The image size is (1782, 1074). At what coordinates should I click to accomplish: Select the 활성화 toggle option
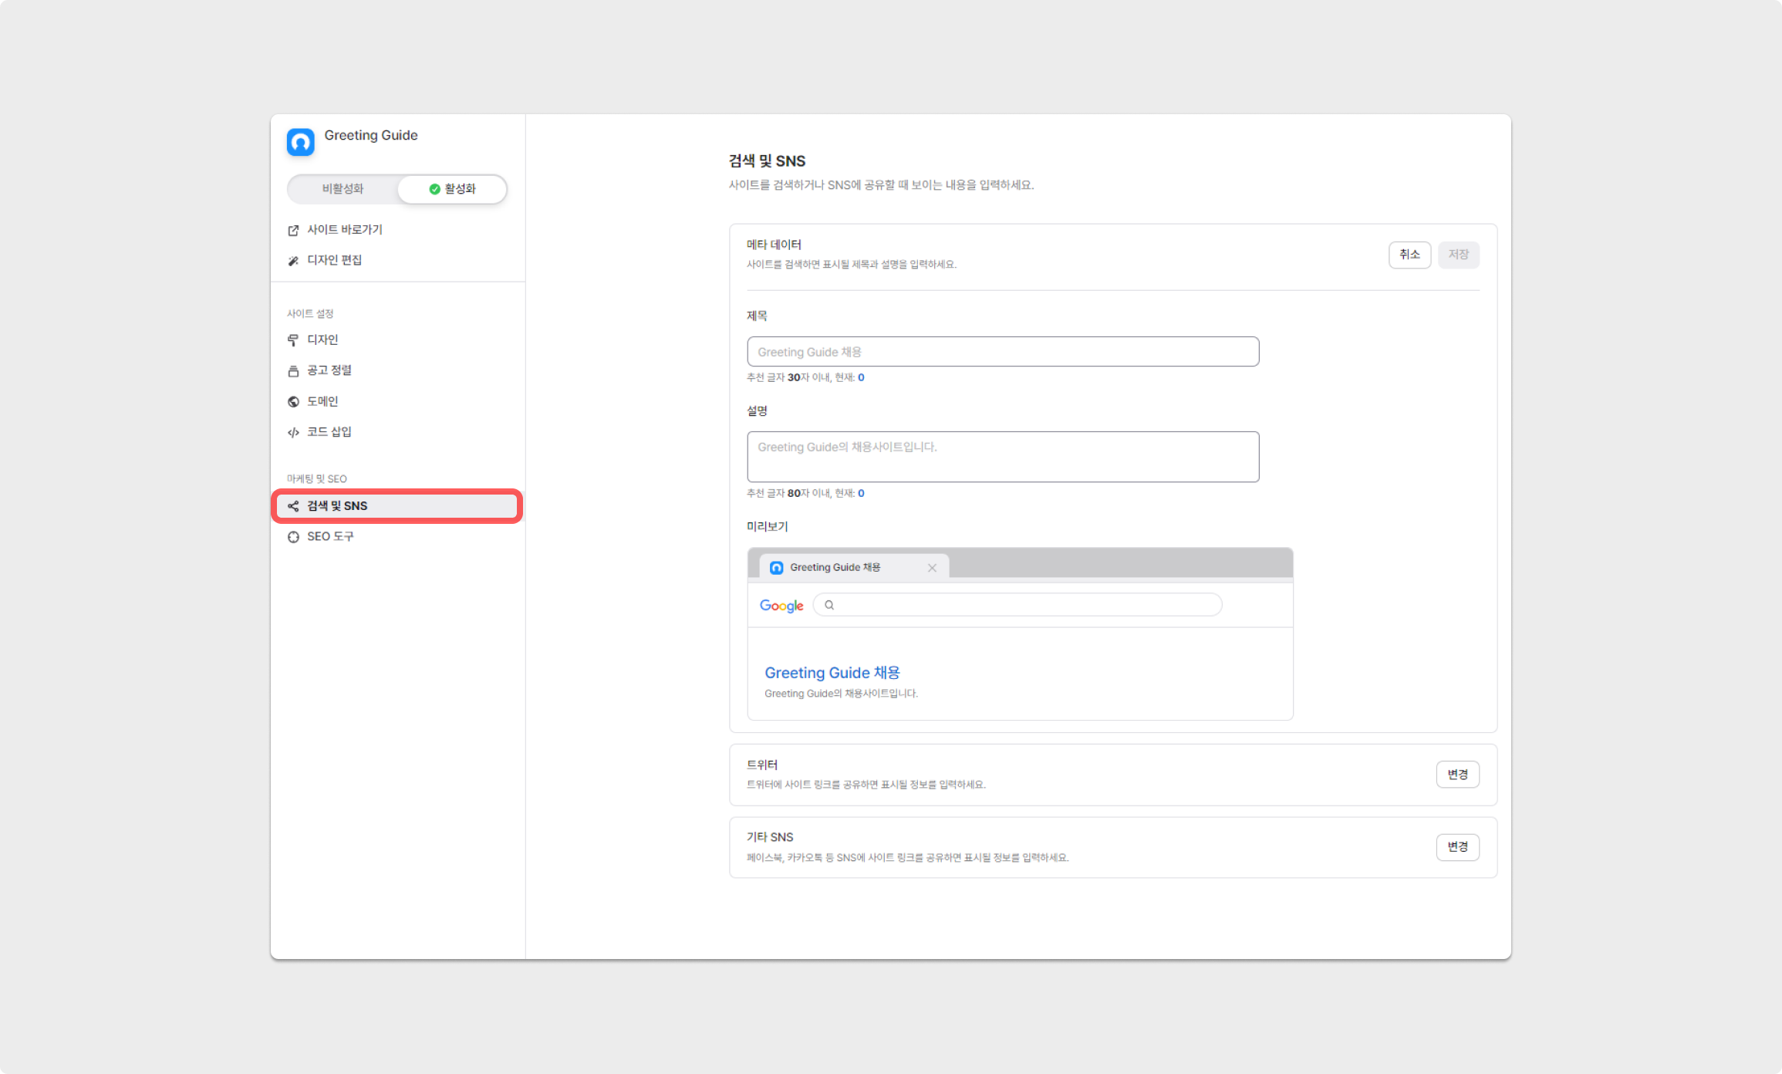[453, 189]
